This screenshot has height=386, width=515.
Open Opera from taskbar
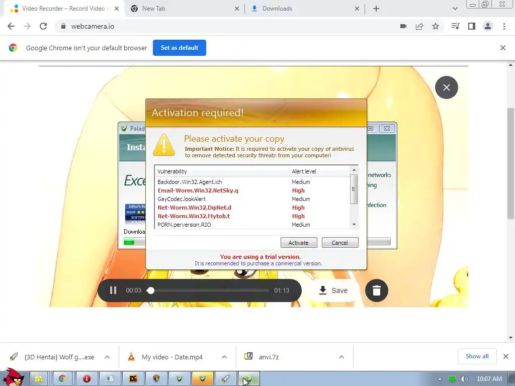coord(87,379)
